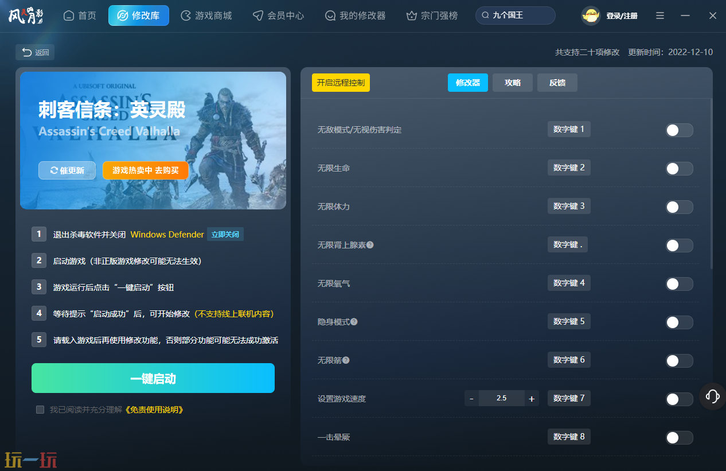Click the 数字键 6 hotkey box
The width and height of the screenshot is (726, 471).
point(569,360)
